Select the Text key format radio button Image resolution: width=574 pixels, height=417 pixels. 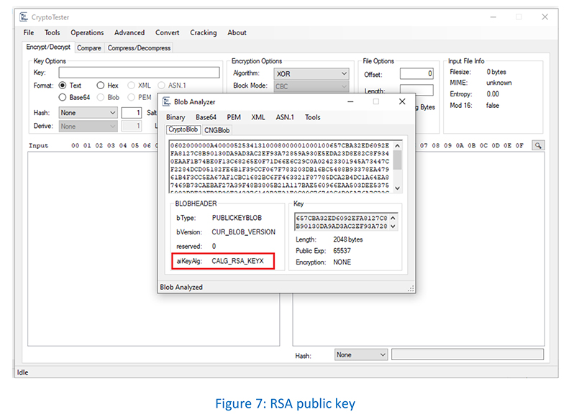(63, 86)
